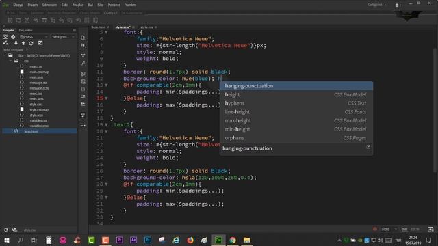
Task: Switch to the Scss.html document tab
Action: [x=99, y=27]
